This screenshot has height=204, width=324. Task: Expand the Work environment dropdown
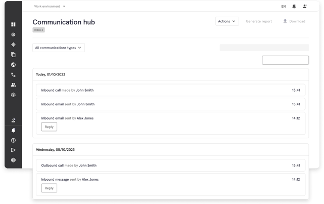click(50, 7)
